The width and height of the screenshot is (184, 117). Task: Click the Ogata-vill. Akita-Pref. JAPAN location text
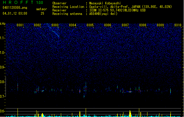(130, 7)
